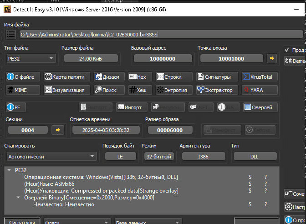The image size is (306, 224).
Task: Open the Энтропия entropy tool
Action: pos(174,90)
